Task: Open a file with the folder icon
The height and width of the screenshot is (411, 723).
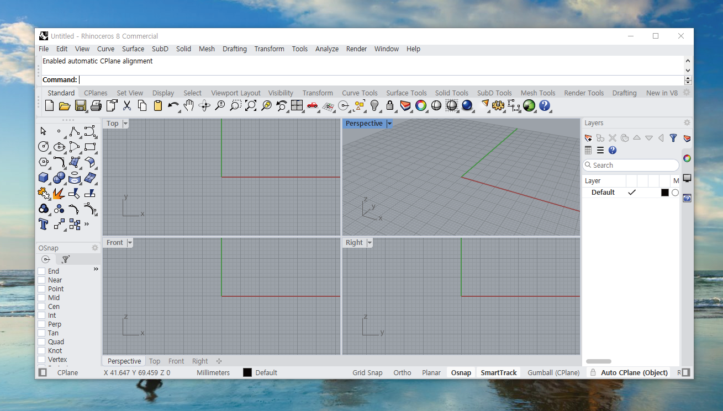Action: [x=65, y=106]
